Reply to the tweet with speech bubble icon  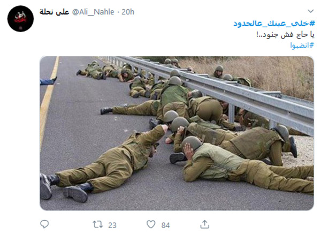[x=44, y=224]
